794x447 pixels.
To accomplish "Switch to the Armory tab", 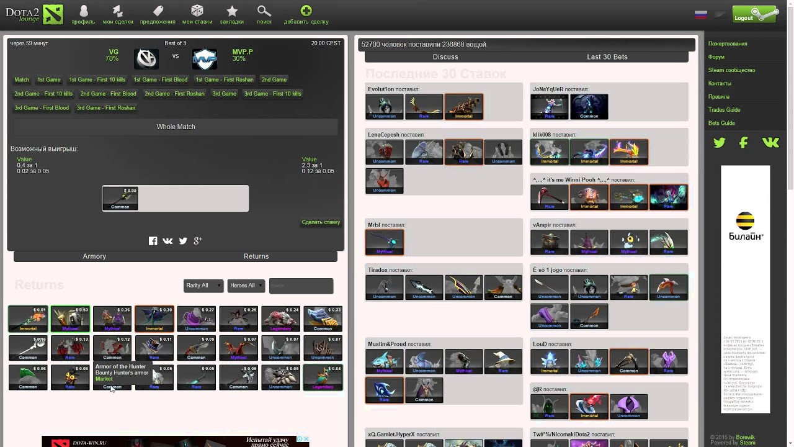I will pos(94,256).
